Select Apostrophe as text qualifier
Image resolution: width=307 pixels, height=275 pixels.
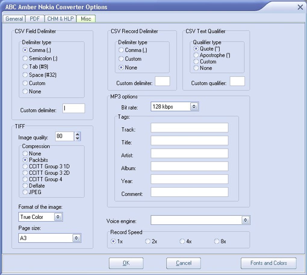[212, 55]
